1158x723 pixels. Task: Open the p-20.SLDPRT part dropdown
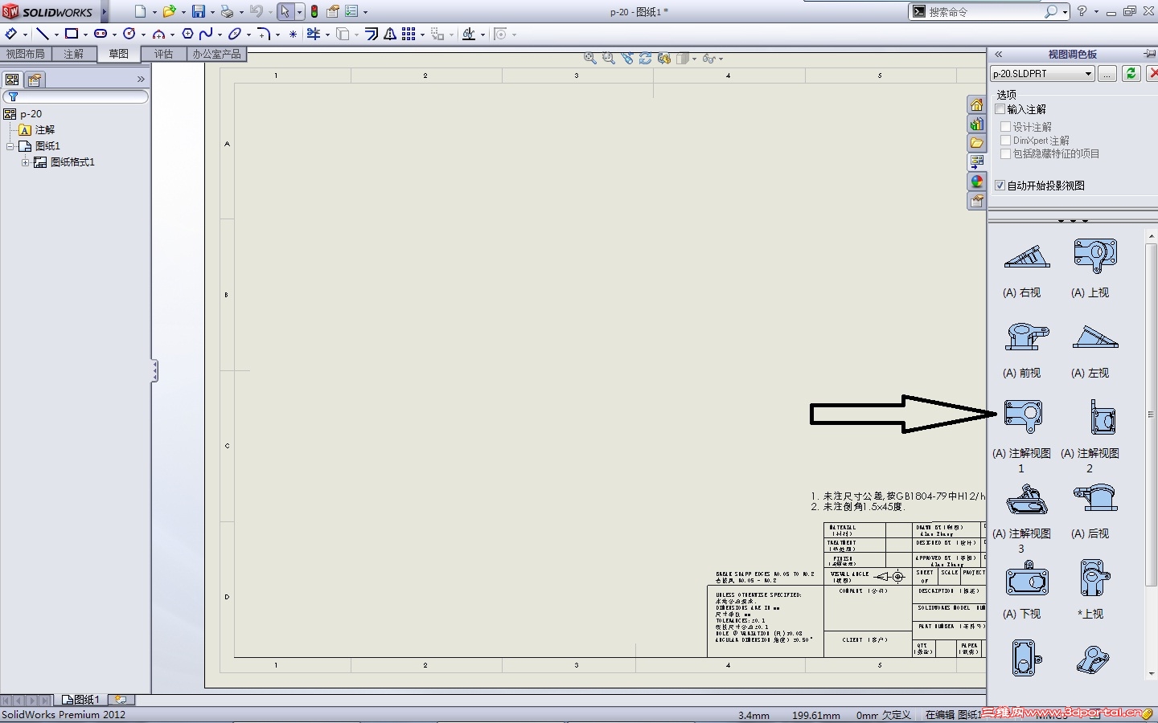[x=1042, y=73]
